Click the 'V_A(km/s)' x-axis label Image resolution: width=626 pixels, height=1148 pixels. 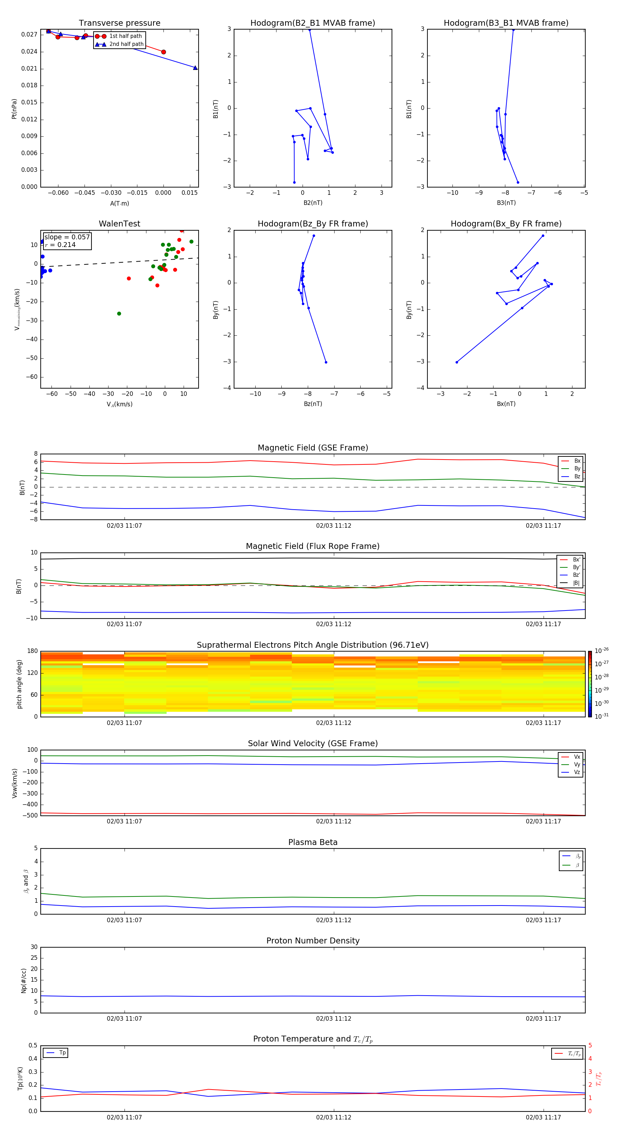tap(119, 404)
